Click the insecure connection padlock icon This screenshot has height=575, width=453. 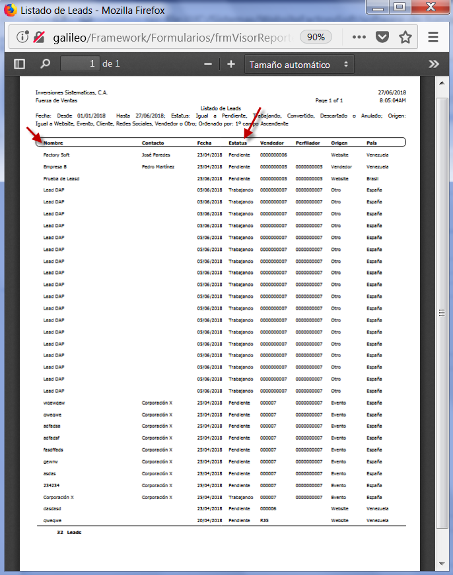(39, 37)
